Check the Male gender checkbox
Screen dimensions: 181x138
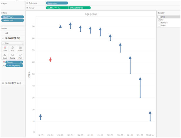pyautogui.click(x=159, y=25)
